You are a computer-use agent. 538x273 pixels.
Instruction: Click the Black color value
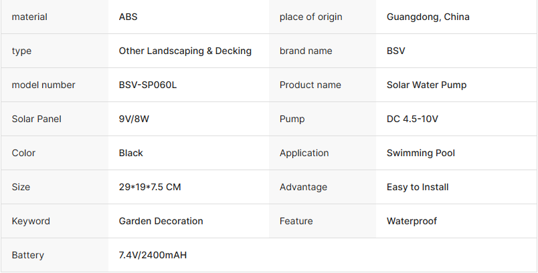130,153
